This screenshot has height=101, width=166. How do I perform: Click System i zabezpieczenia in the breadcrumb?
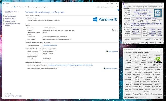35,7
